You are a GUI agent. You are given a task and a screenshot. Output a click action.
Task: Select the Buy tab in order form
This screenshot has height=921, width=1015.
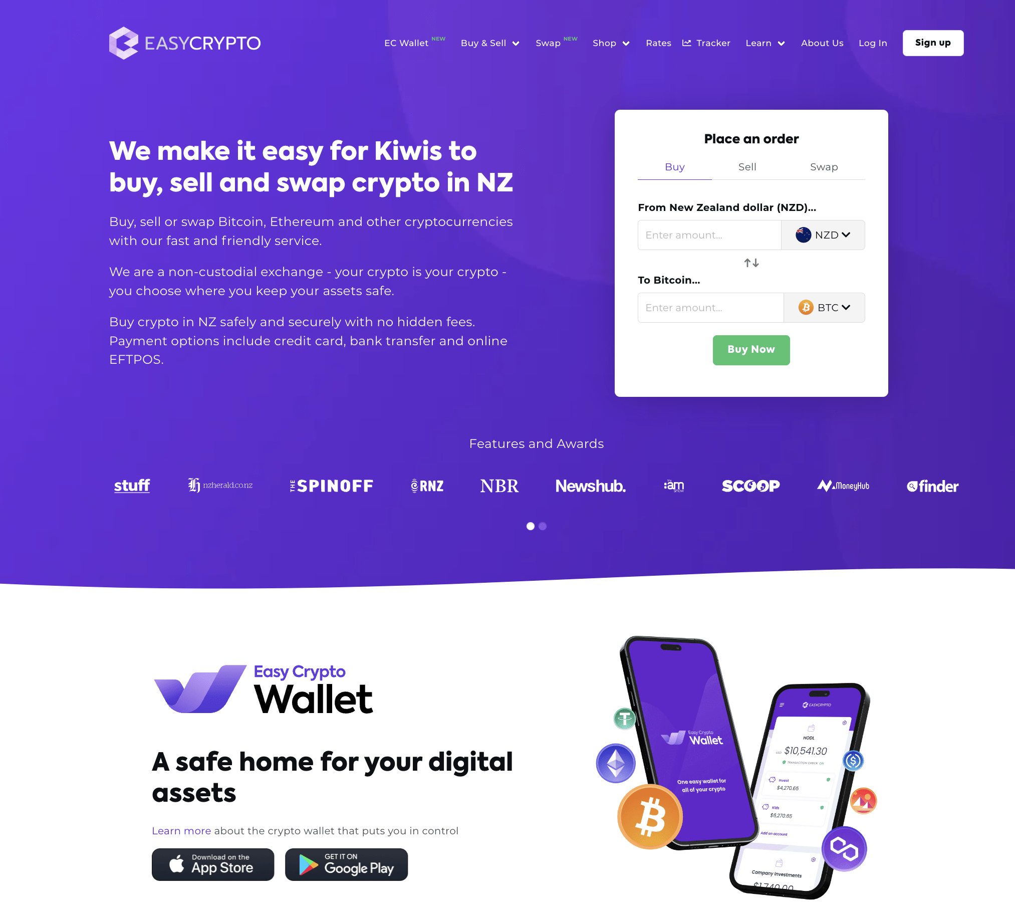click(675, 167)
